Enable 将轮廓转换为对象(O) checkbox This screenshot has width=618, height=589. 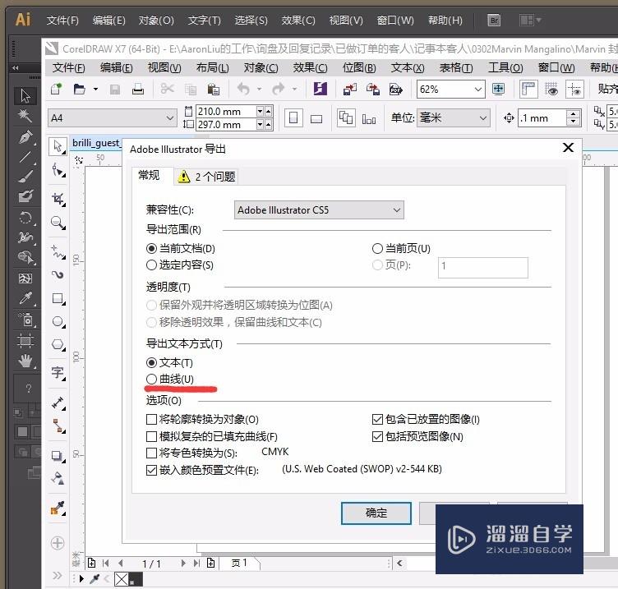pos(202,419)
